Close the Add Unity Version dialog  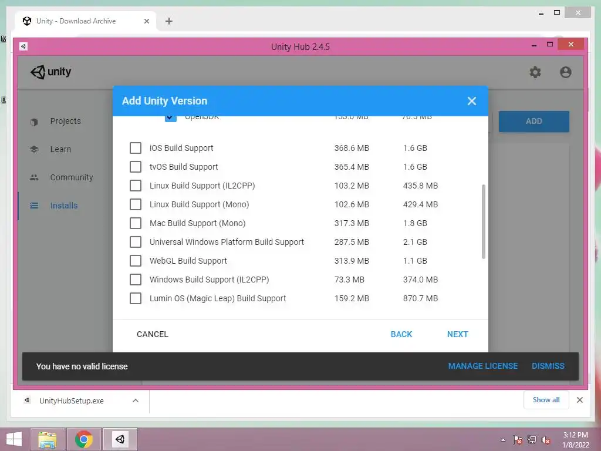(471, 101)
